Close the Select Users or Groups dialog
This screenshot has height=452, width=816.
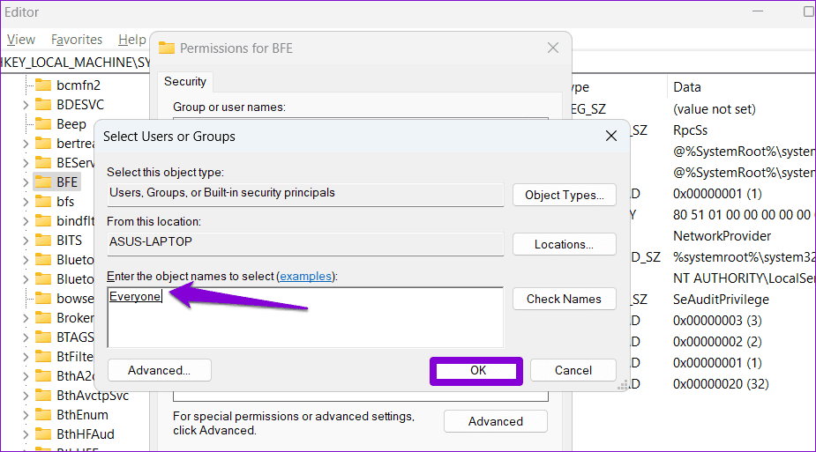coord(610,136)
